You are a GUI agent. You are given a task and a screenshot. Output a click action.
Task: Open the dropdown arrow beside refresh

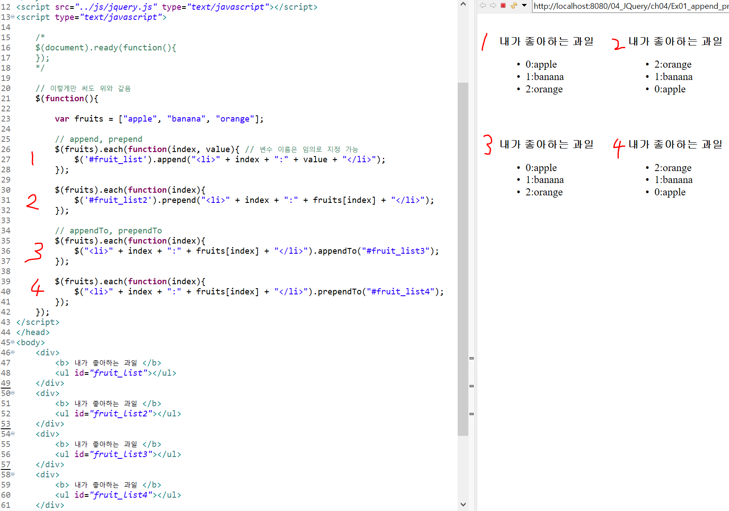coord(525,5)
